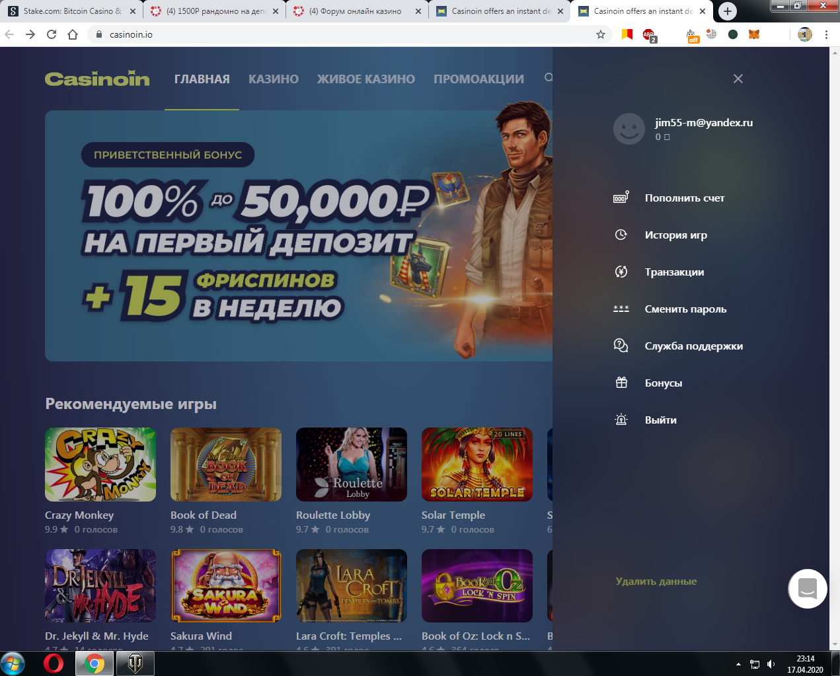This screenshot has width=840, height=676.
Task: Open the ЖИВОЕ КАЗИНО navigation item
Action: (366, 79)
